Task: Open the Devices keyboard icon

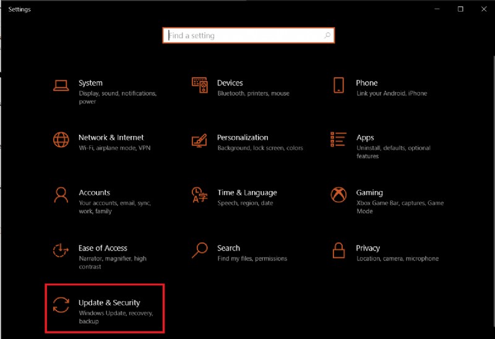Action: (199, 85)
